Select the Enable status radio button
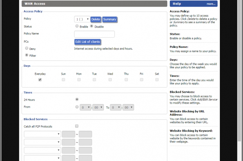This screenshot has height=161, width=243. (x=77, y=26)
